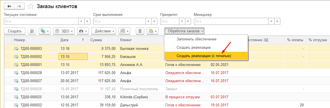The width and height of the screenshot is (330, 108).
Task: Select client cell Розничный покупатель
Action: point(140,89)
